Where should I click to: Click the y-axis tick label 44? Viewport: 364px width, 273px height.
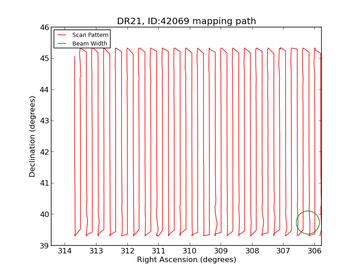(44, 90)
